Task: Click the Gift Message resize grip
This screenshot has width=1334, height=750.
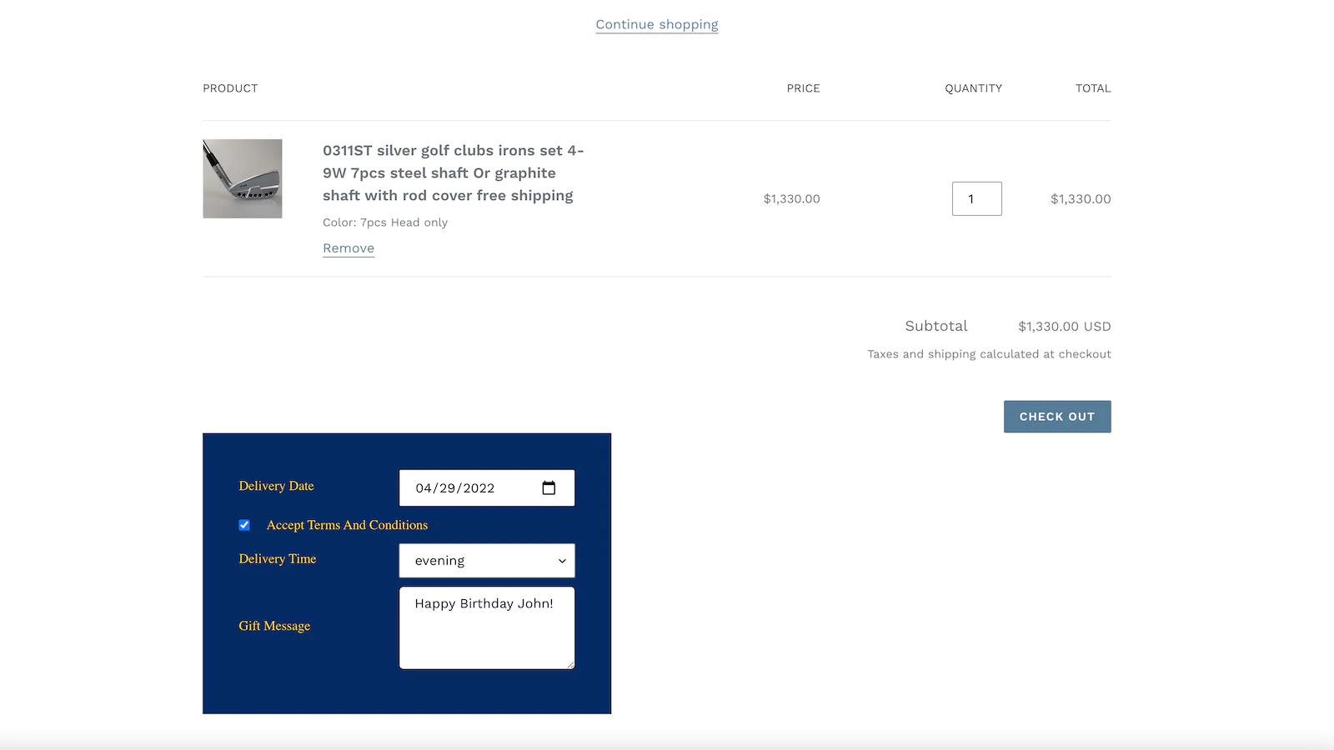Action: [x=571, y=665]
